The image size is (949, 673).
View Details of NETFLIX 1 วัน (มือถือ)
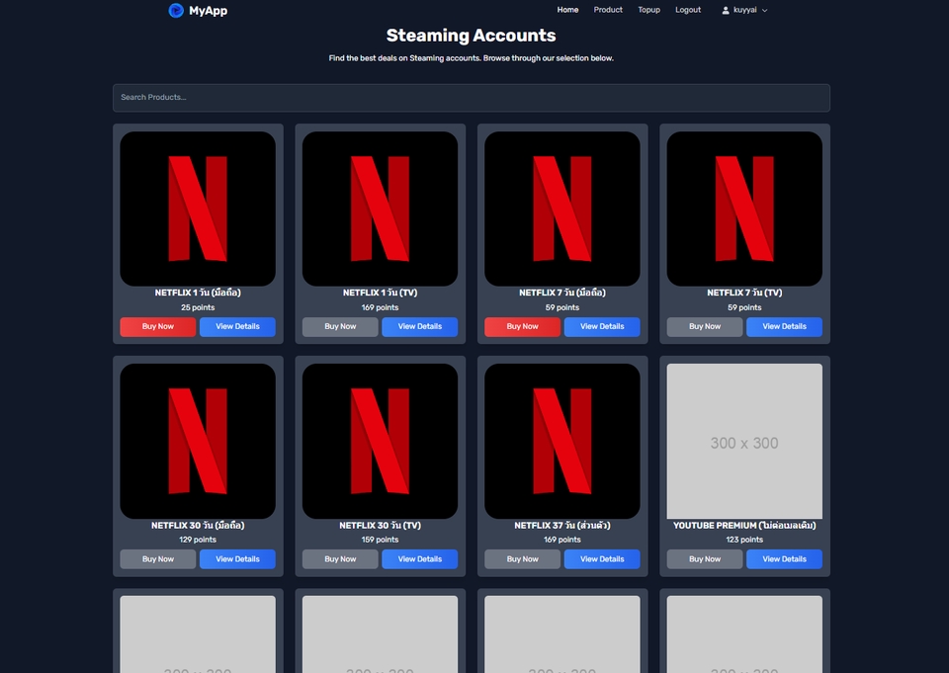[x=237, y=327]
